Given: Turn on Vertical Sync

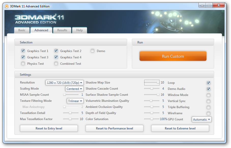Looking at the screenshot, I should point(208,101).
